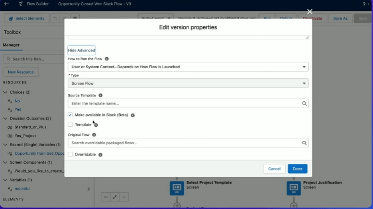Click Search this flow field

[35, 59]
